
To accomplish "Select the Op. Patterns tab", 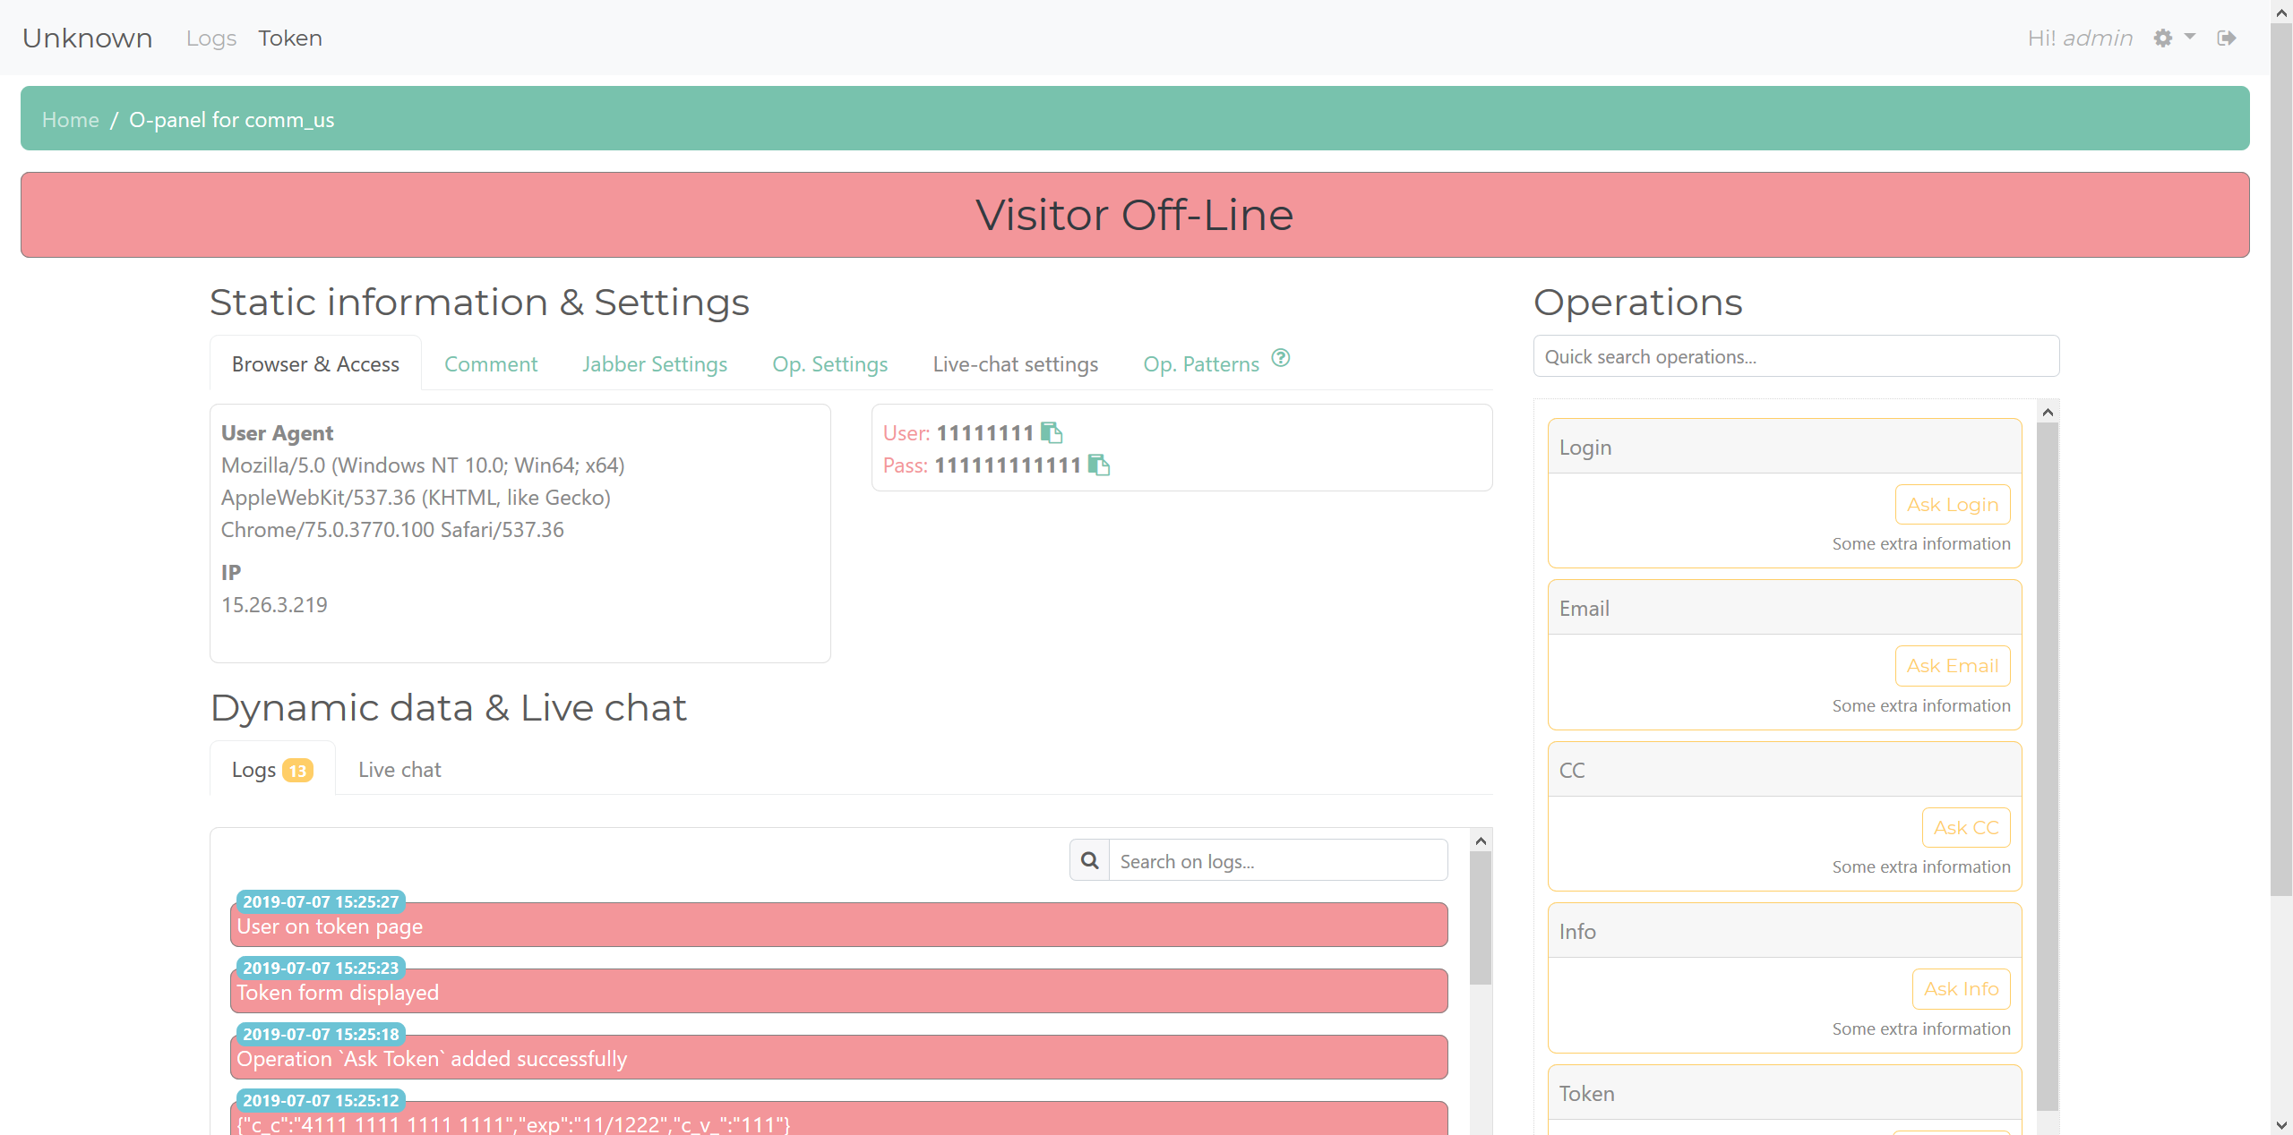I will [1201, 364].
